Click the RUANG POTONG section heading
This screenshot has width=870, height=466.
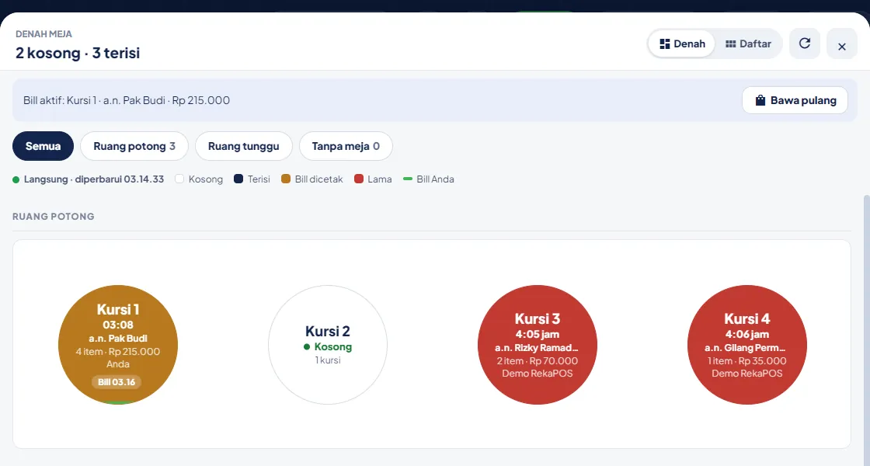pos(54,217)
